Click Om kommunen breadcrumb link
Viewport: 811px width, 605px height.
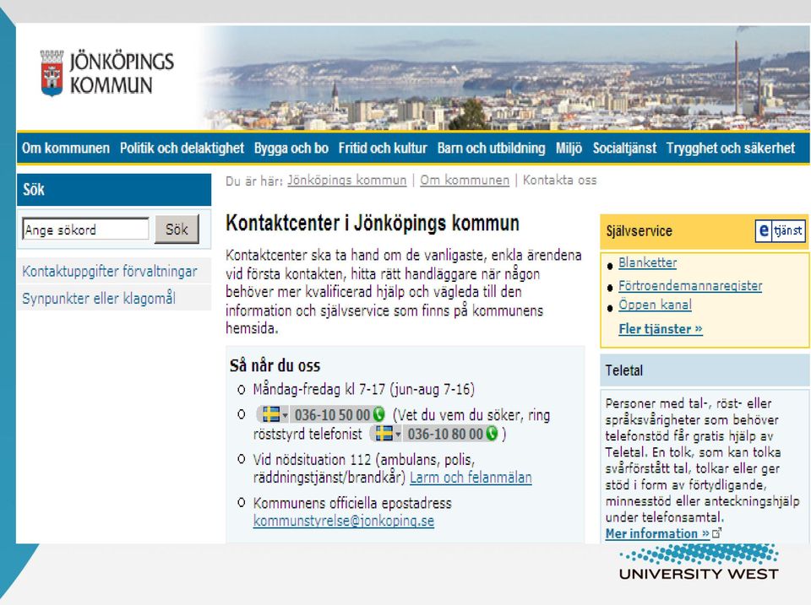click(x=465, y=181)
